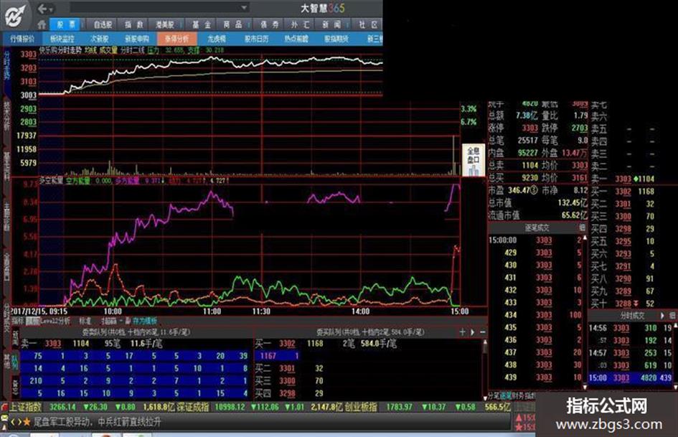
Task: Click the down arrow of the order queue scrollbar
Action: pos(485,397)
